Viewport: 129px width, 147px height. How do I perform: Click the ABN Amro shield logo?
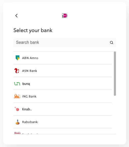[17, 58]
